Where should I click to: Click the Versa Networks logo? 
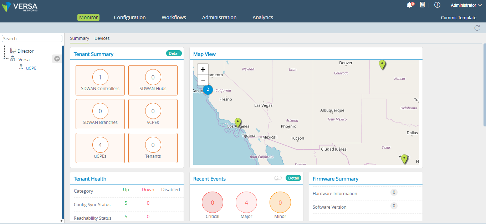click(20, 6)
